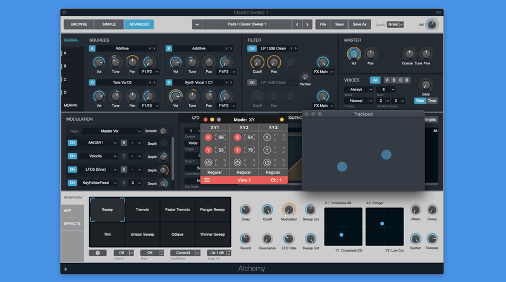Open the Velocity modulator dropdown
Viewport: 506px width, 282px height.
point(98,156)
